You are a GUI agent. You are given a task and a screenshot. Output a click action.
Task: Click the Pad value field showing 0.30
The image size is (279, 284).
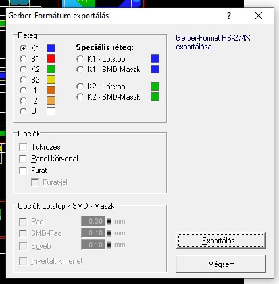tap(93, 221)
